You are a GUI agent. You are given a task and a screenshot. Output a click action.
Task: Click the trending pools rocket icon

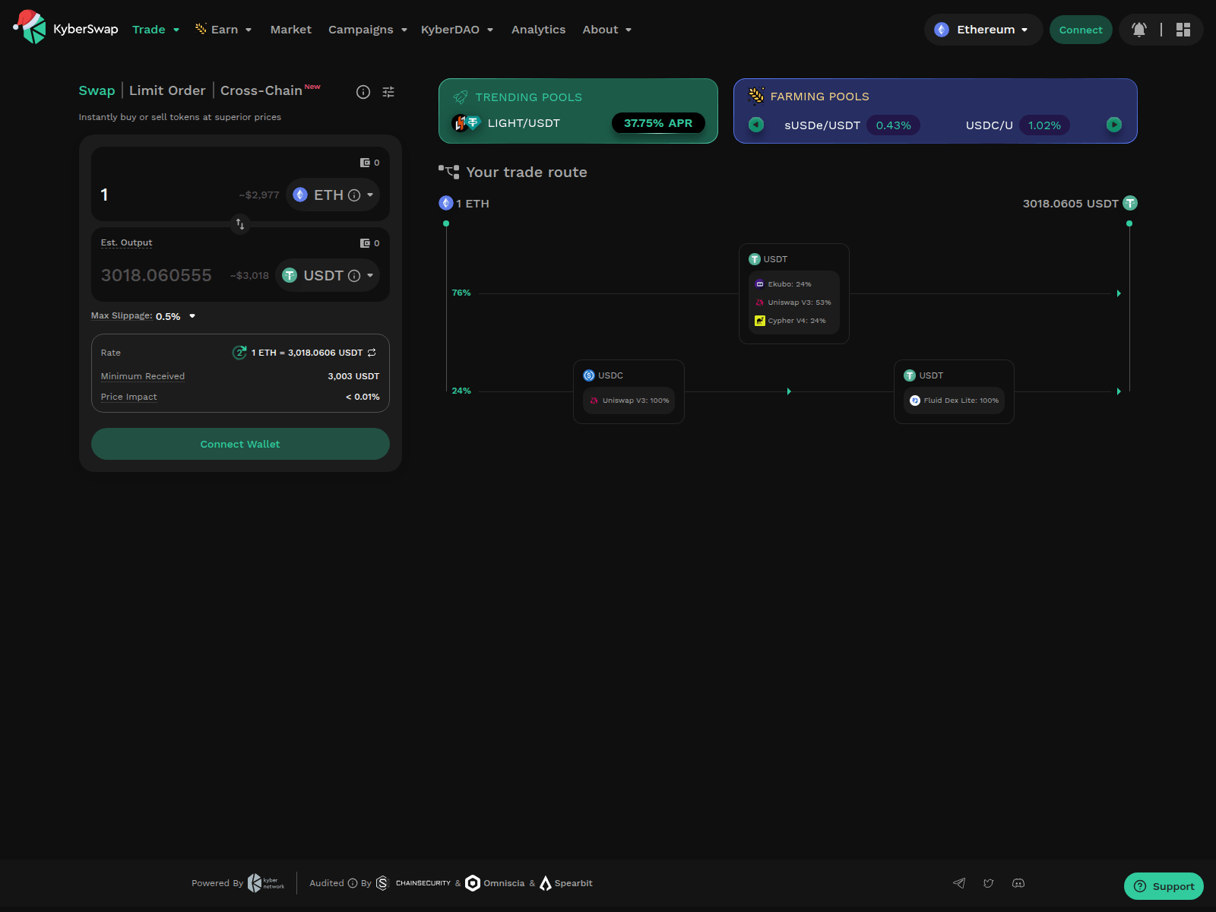461,97
